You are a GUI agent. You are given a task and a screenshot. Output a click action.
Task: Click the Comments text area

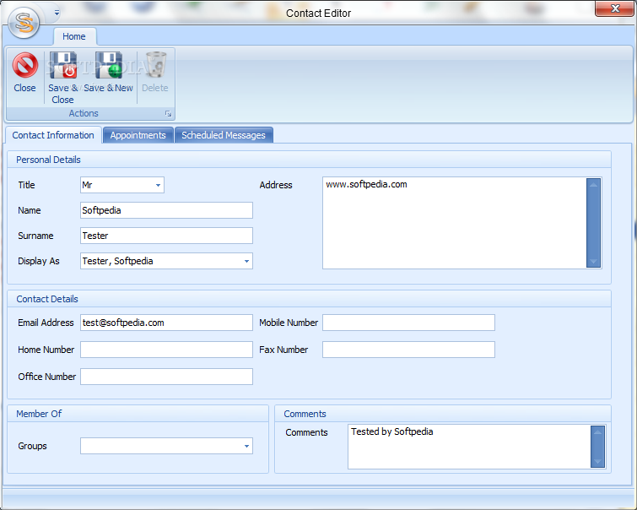(469, 447)
